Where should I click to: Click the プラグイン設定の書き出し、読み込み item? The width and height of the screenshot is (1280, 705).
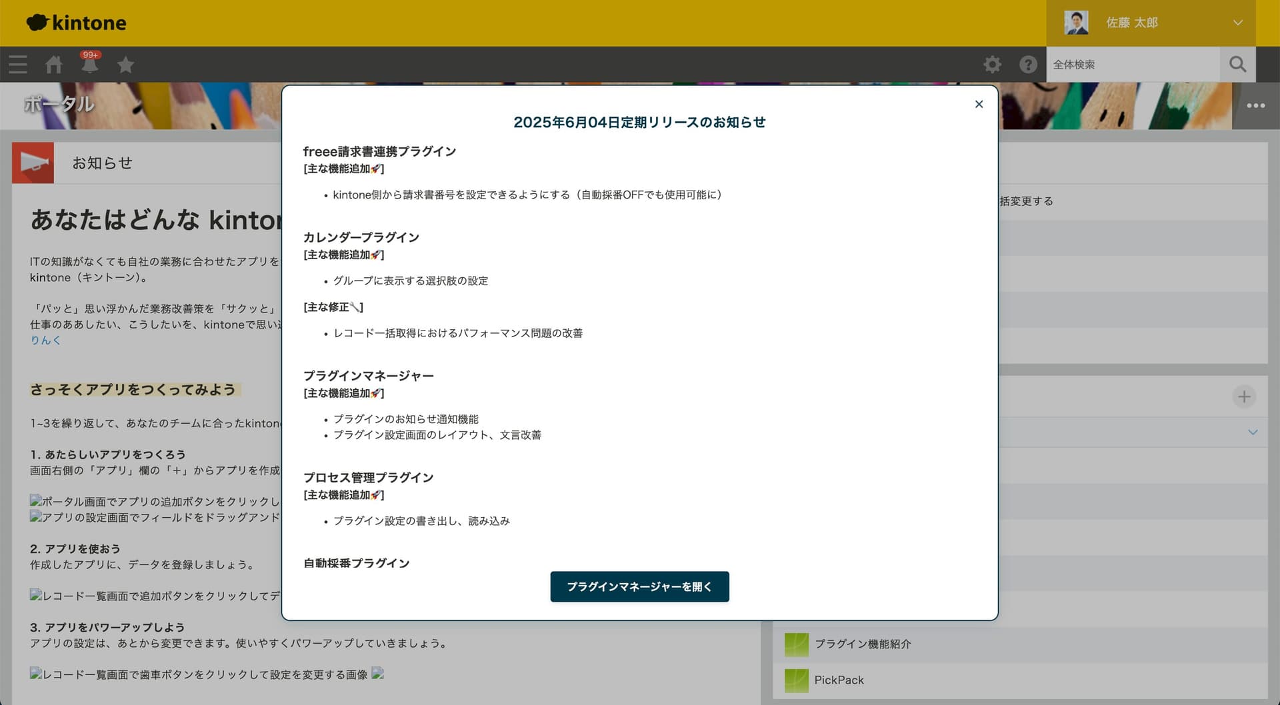pyautogui.click(x=421, y=520)
